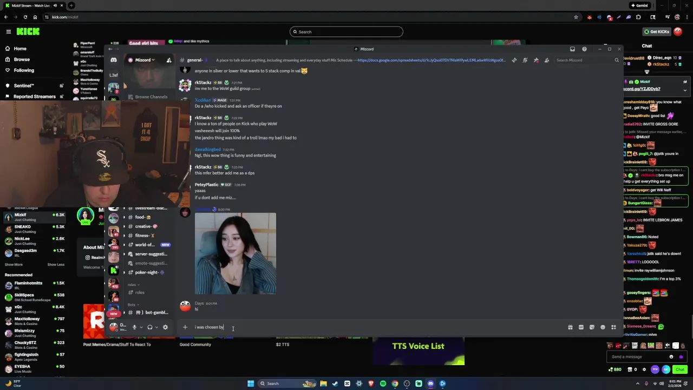The image size is (693, 390).
Task: Click Discord message text field
Action: click(379, 327)
